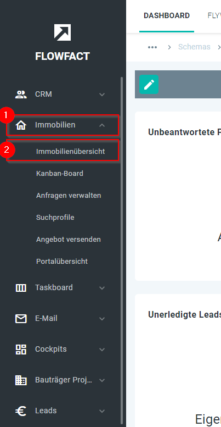Expand the Cockpits chevron
The height and width of the screenshot is (427, 221).
coord(102,350)
